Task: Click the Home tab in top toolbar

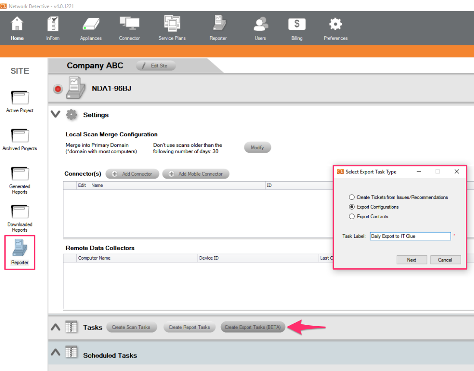Action: 17,28
